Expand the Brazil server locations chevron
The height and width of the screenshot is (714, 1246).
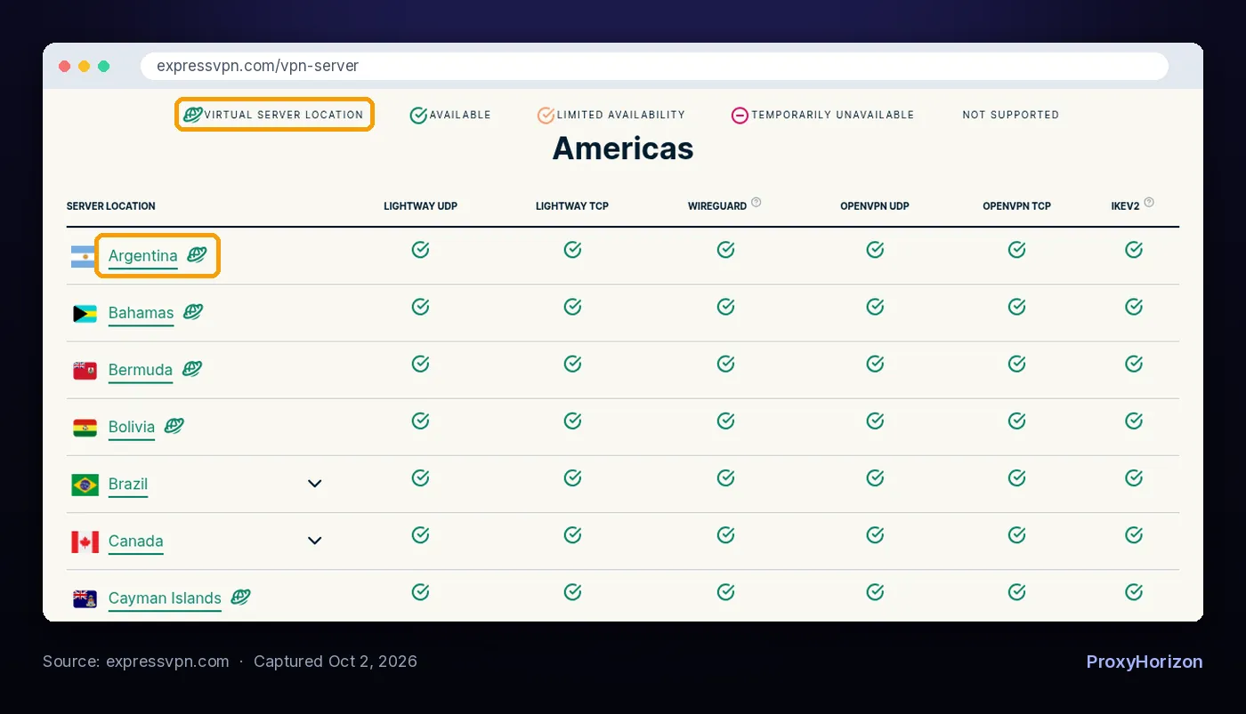click(x=314, y=484)
